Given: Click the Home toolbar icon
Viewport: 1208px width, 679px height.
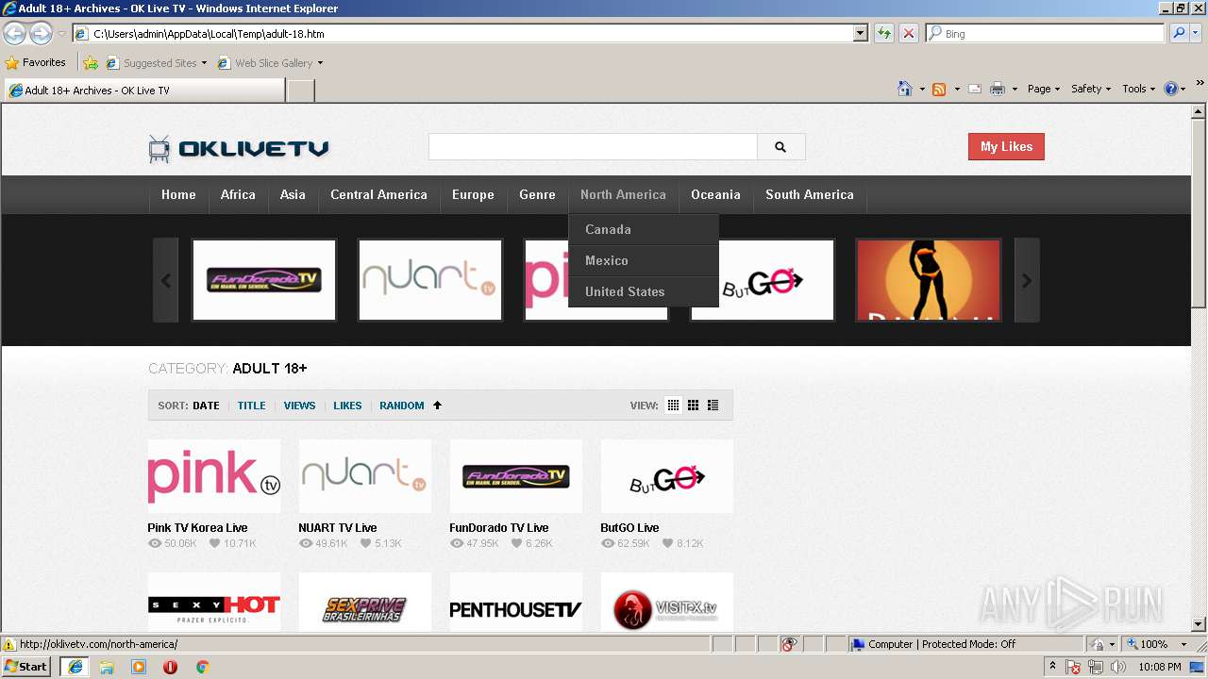Looking at the screenshot, I should click(905, 89).
